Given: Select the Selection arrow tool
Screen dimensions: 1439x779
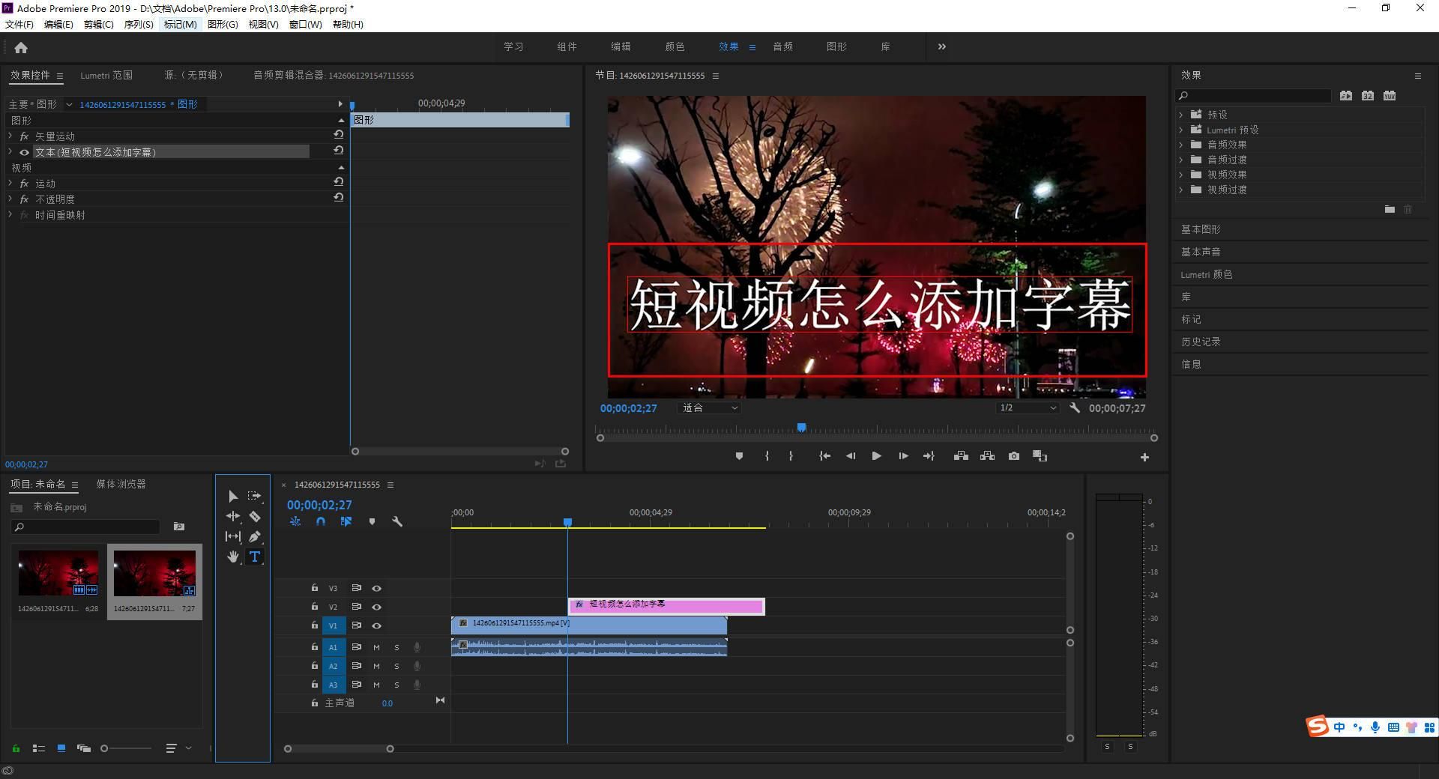Looking at the screenshot, I should tap(233, 496).
